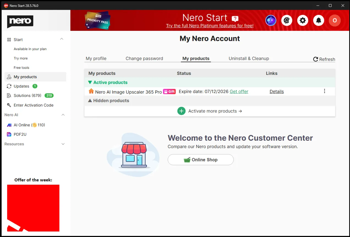Open Try more in sidebar
The image size is (350, 237).
(x=21, y=58)
